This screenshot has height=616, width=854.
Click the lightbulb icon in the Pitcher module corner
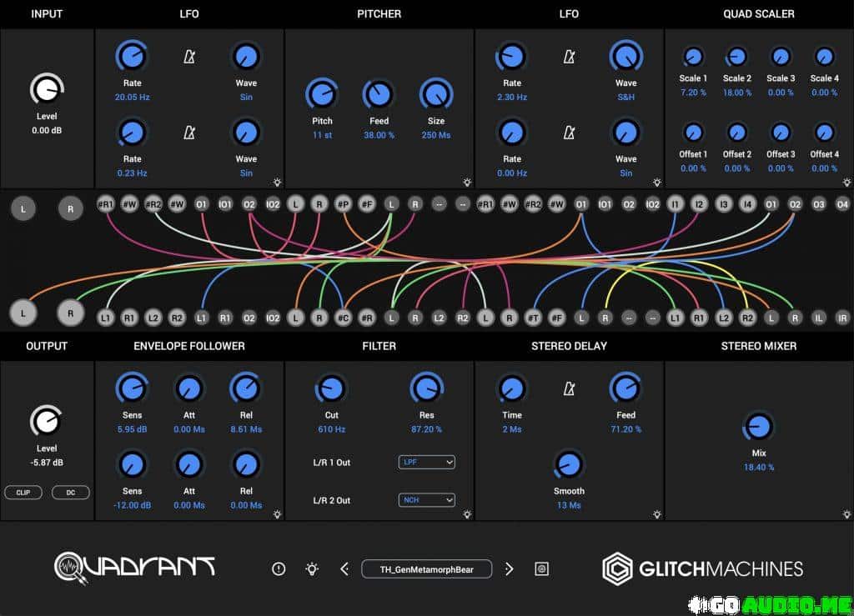tap(466, 183)
